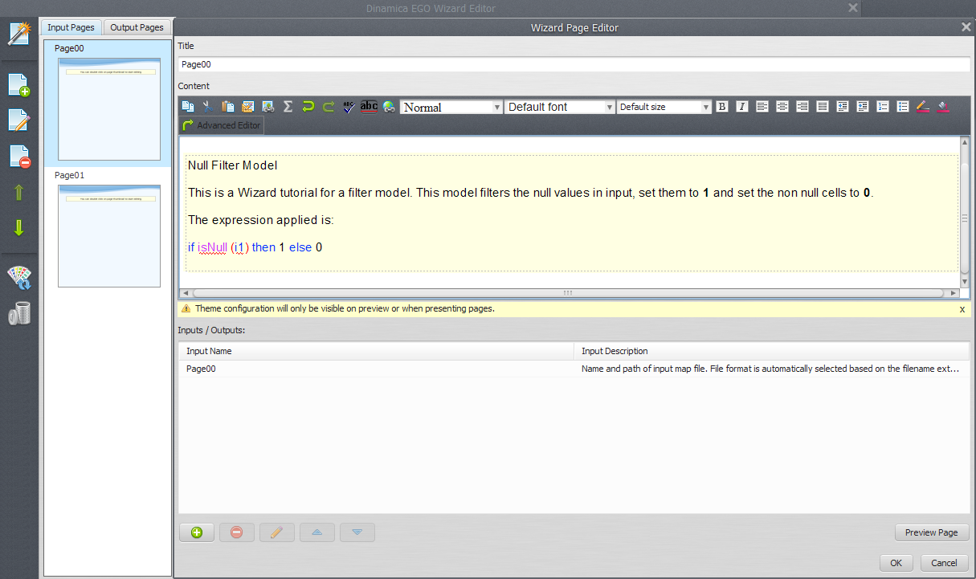Open the Default font dropdown
The image size is (976, 579).
560,107
